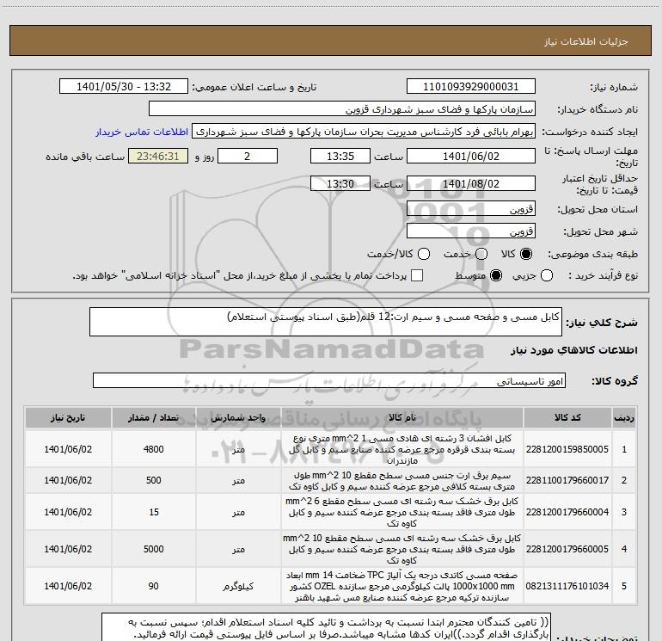The image size is (662, 641).
Task: Click row 5 product name صفحه مسی کاتدی
Action: coord(402,586)
